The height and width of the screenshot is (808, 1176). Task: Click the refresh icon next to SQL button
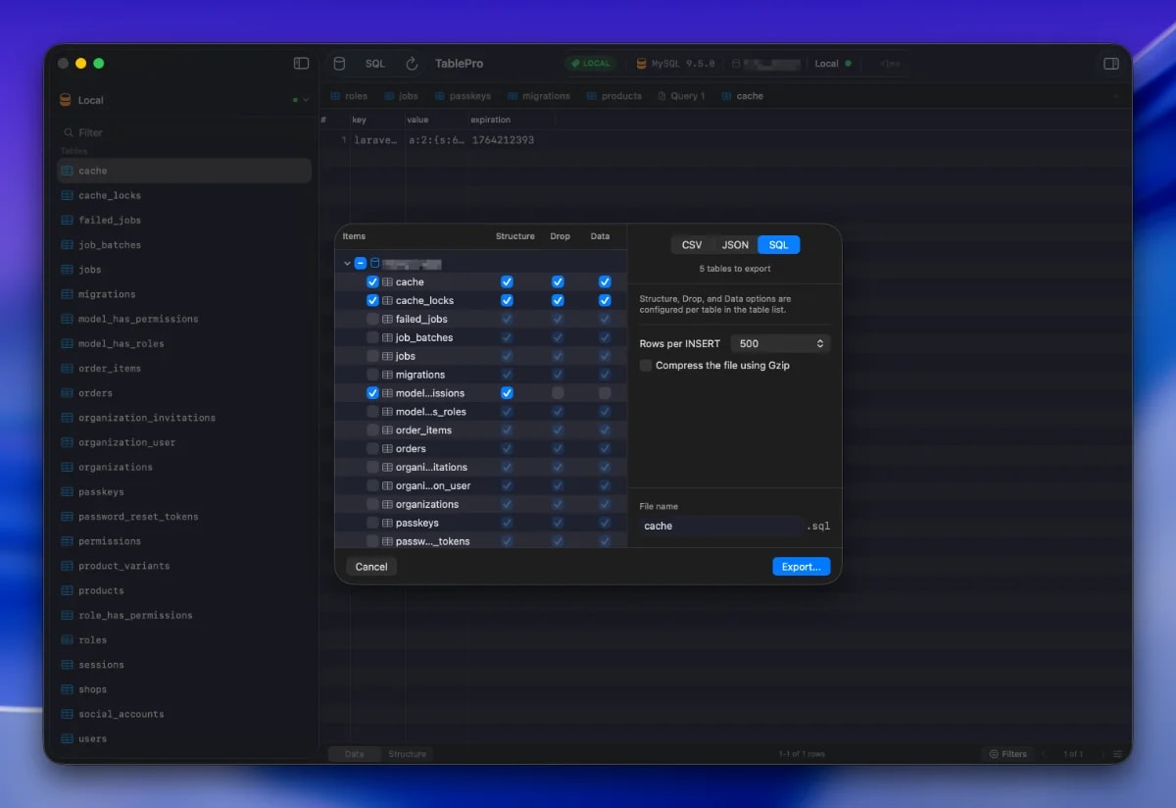click(412, 63)
